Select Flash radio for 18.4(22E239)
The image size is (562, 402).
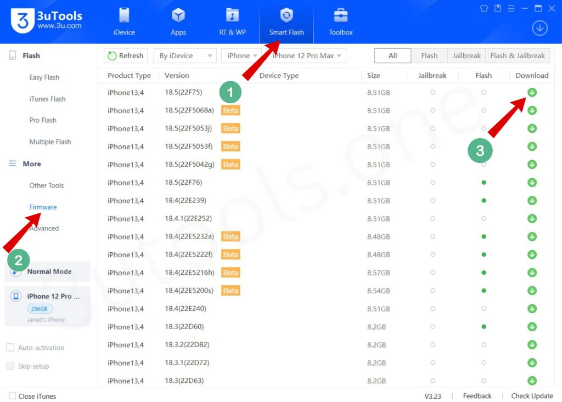click(484, 200)
